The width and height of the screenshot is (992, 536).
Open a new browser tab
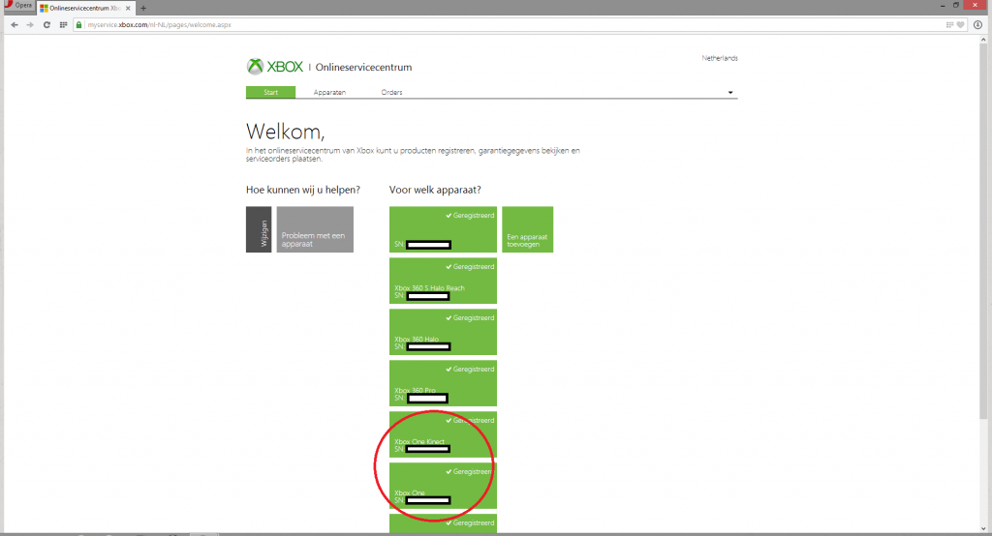(143, 8)
